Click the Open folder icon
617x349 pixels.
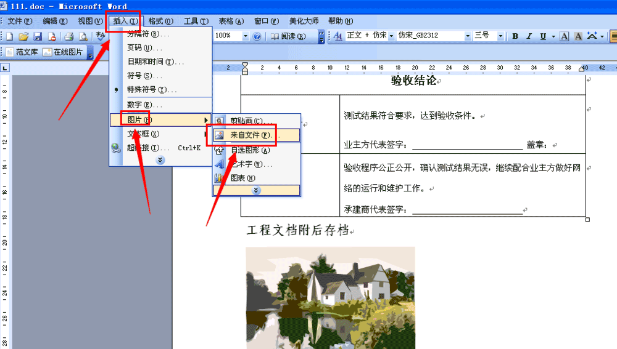pos(23,36)
